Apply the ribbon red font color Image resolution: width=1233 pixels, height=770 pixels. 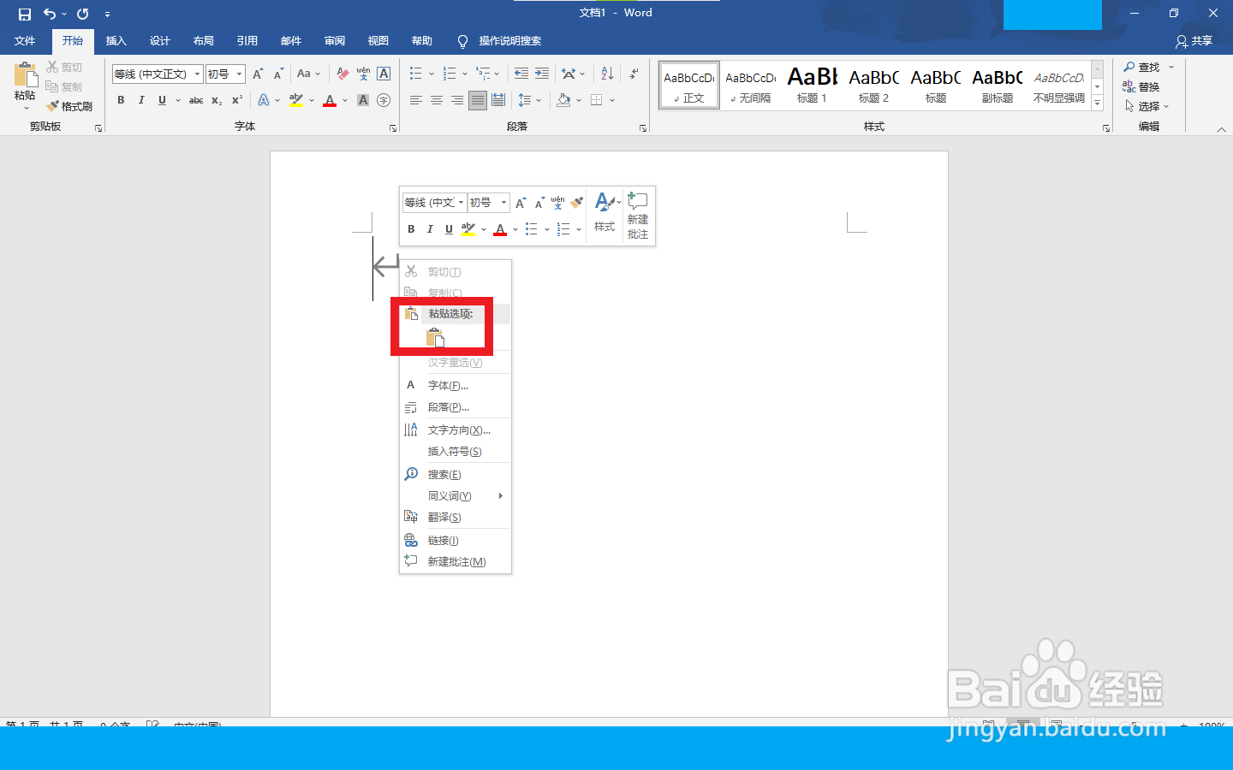[330, 100]
